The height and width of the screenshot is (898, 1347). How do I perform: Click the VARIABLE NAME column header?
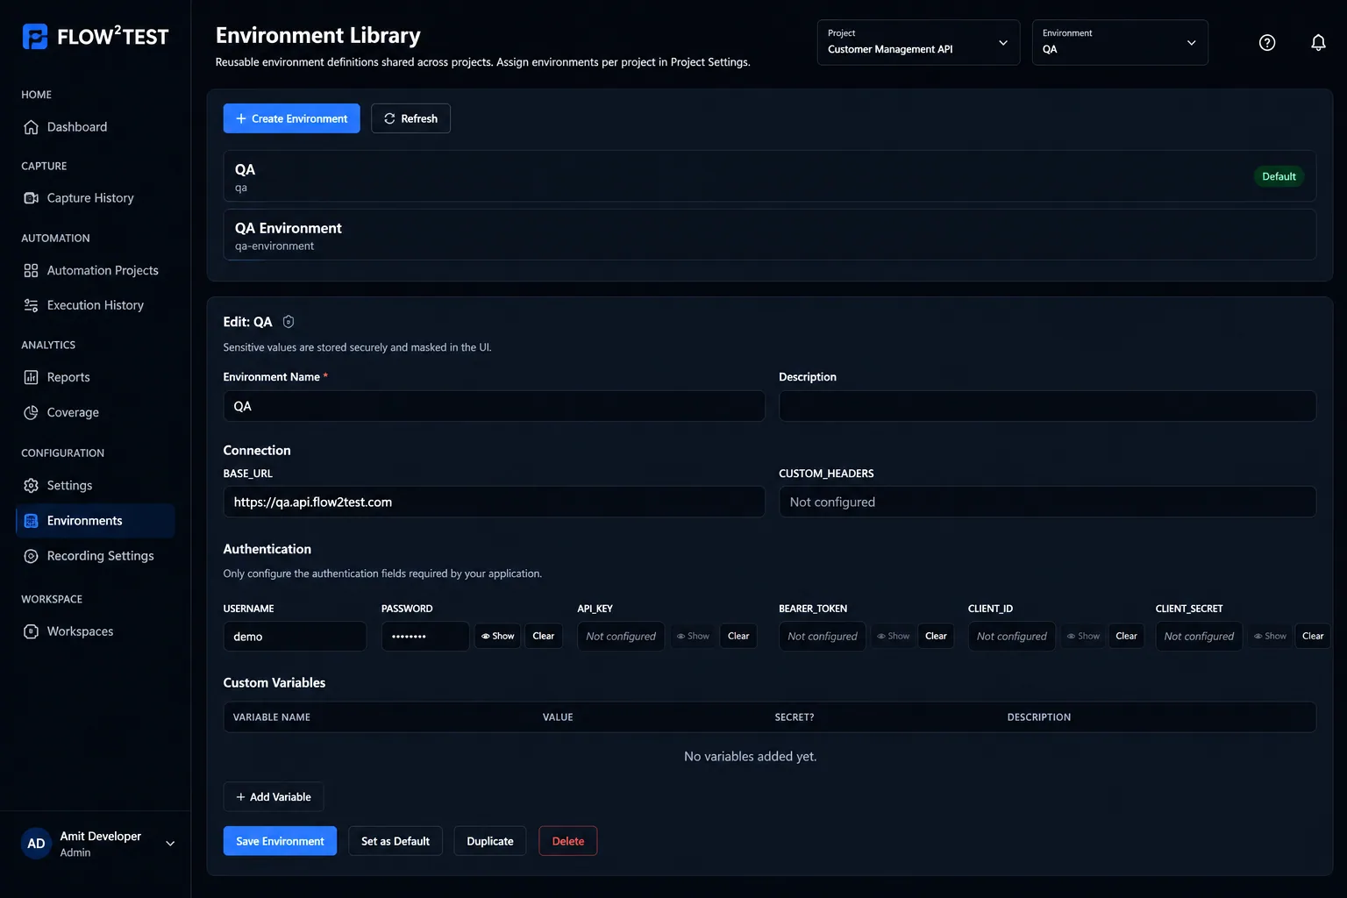pos(272,717)
